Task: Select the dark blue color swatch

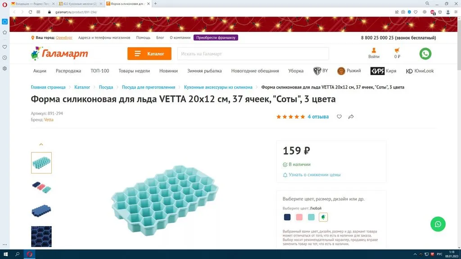Action: [x=287, y=217]
